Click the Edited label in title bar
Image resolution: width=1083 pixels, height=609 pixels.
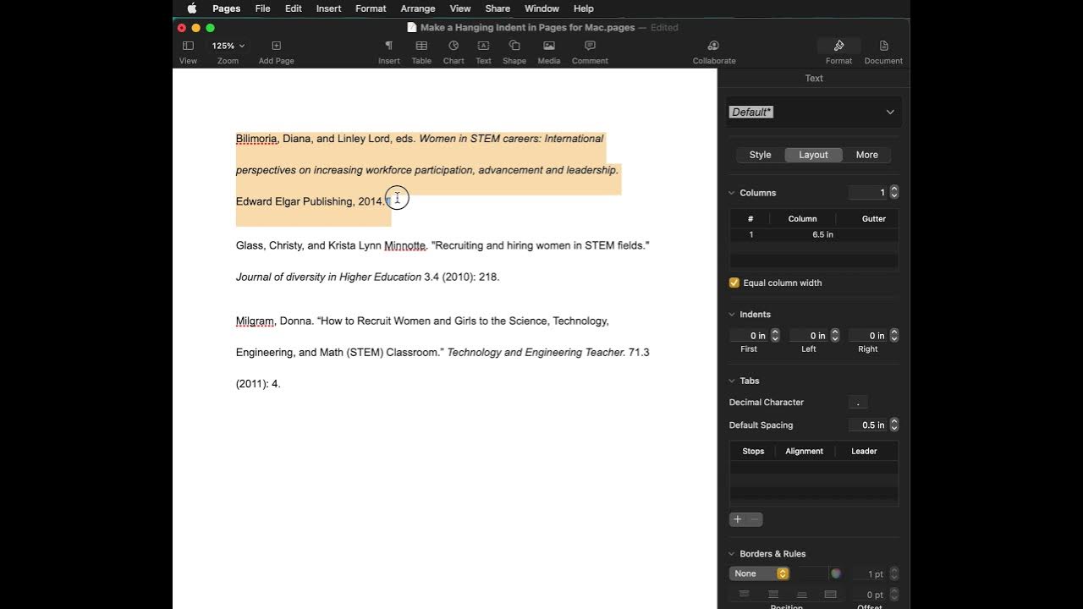(x=664, y=28)
